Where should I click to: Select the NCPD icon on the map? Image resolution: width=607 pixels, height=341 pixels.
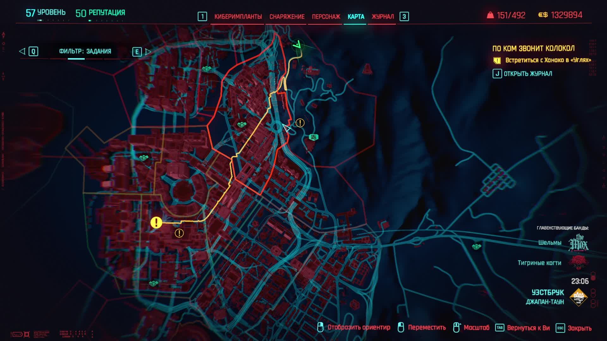(x=313, y=137)
